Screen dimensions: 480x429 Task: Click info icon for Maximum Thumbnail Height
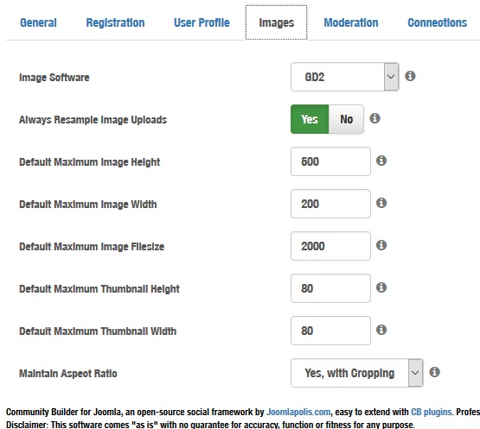381,287
